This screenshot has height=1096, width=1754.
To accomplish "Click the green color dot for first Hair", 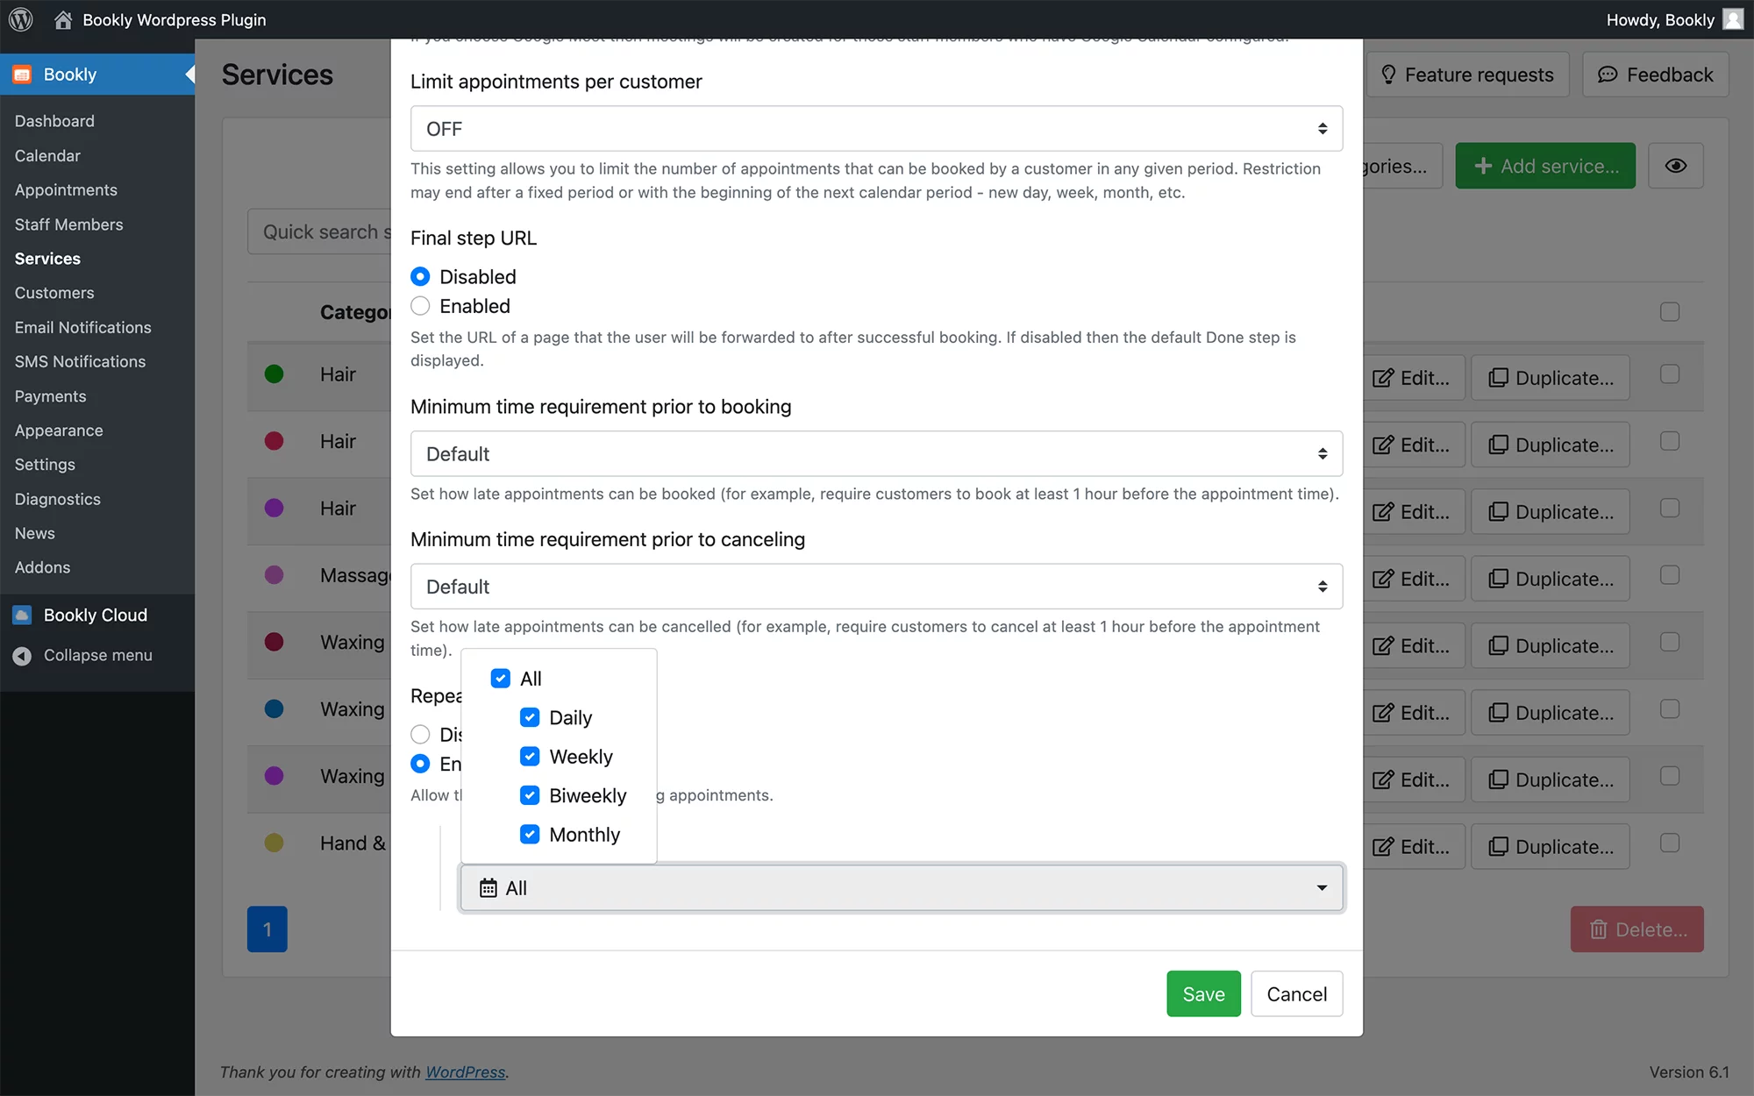I will tap(274, 374).
